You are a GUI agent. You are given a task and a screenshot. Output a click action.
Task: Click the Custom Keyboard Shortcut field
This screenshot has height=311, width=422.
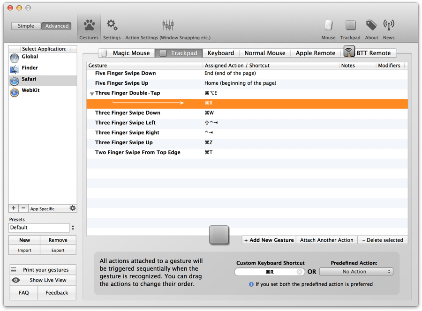click(270, 272)
